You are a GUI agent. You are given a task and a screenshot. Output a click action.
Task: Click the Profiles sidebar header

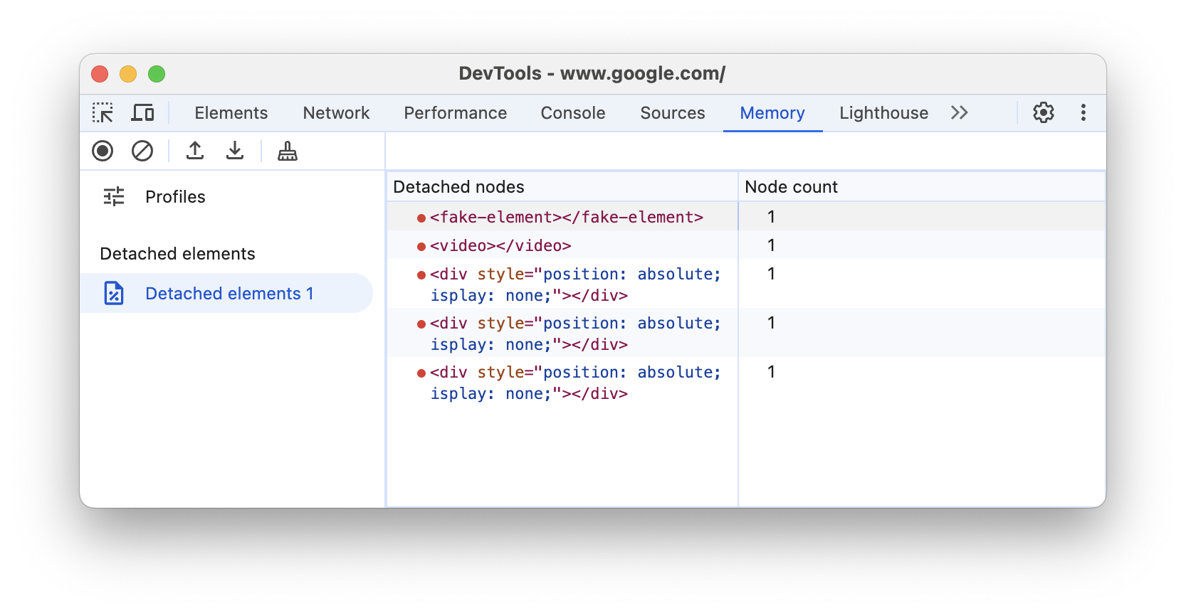[x=174, y=197]
